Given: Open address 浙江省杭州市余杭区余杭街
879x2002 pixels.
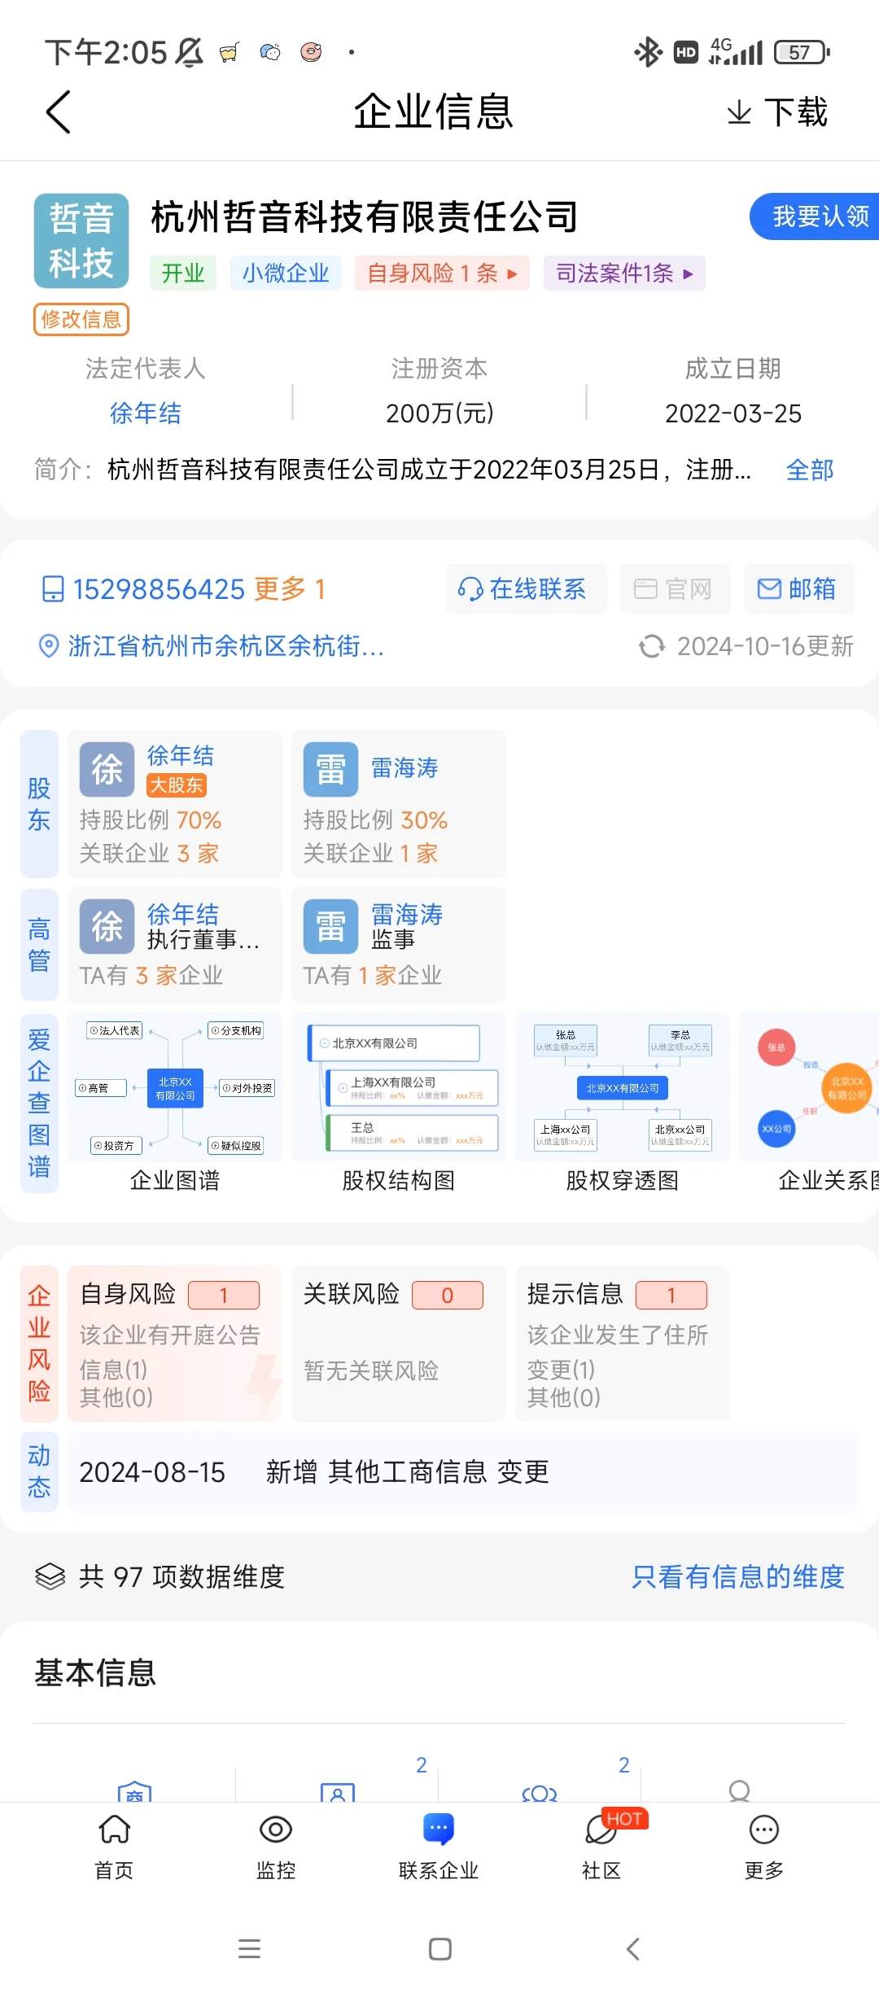Looking at the screenshot, I should pyautogui.click(x=226, y=646).
